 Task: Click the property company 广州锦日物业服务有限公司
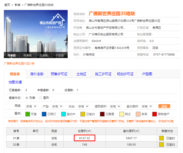point(106,34)
